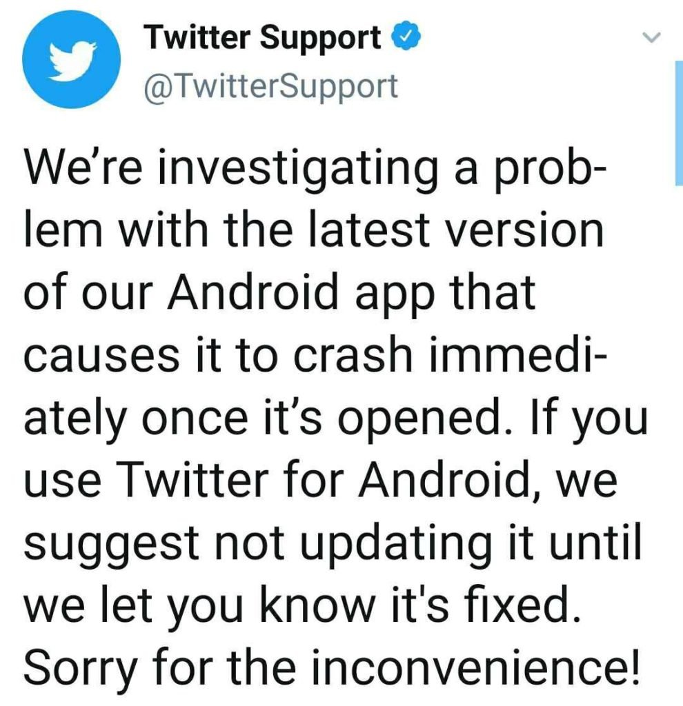Click the word "opened." in the tweet
Viewport: 683px width, 706px height.
coord(425,418)
